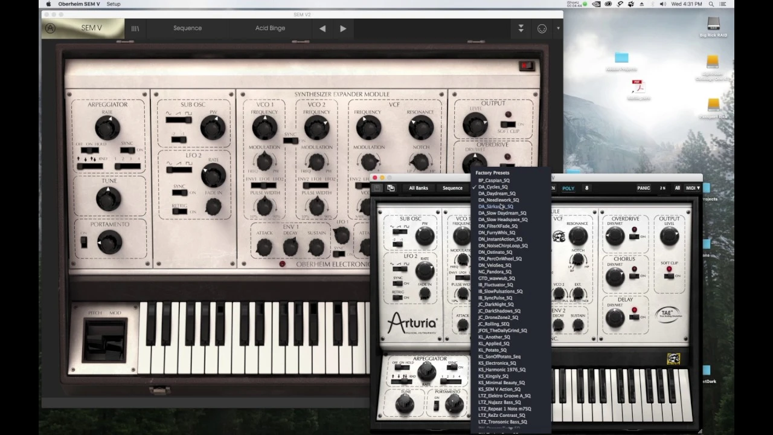
Task: Toggle the Chorus ON switch
Action: [x=634, y=274]
